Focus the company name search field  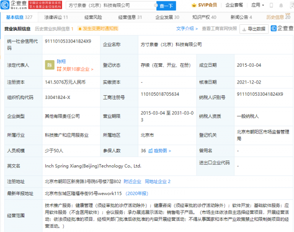111,6
